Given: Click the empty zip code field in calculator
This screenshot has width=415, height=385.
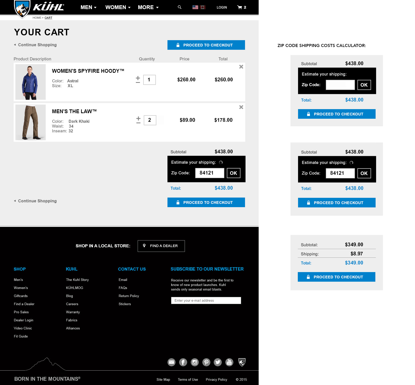Looking at the screenshot, I should tap(340, 85).
